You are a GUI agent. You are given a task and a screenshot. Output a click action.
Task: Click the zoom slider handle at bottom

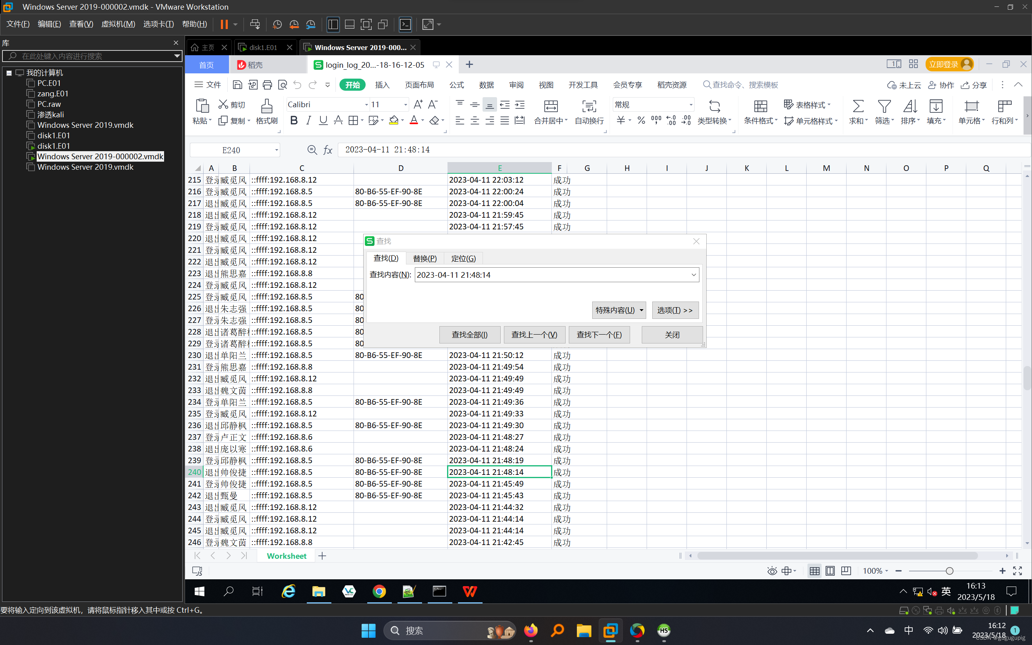(x=949, y=571)
